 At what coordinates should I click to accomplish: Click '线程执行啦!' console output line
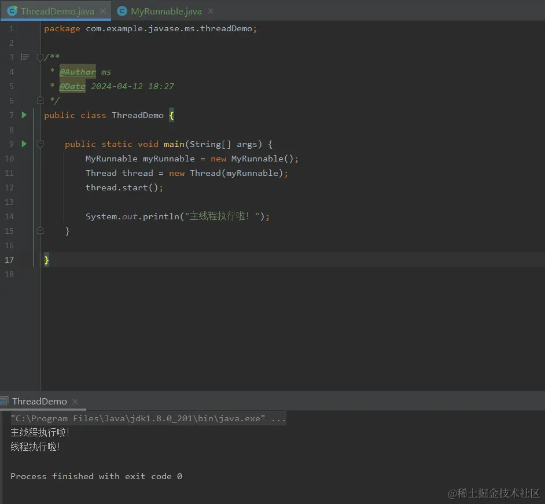click(x=35, y=447)
